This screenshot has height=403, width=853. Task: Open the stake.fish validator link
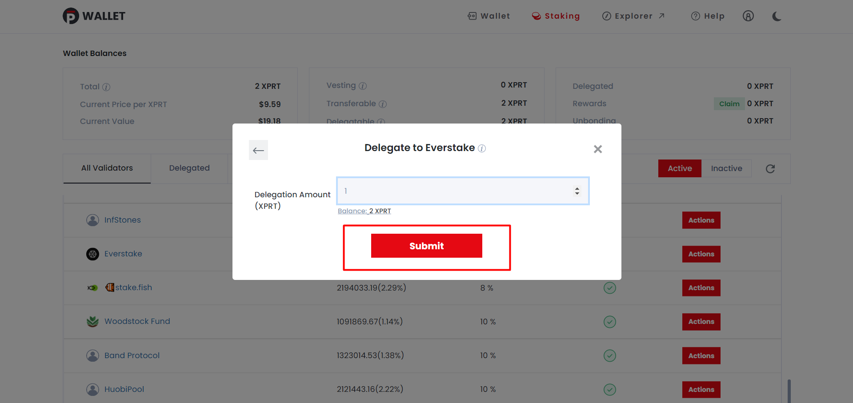coord(129,287)
